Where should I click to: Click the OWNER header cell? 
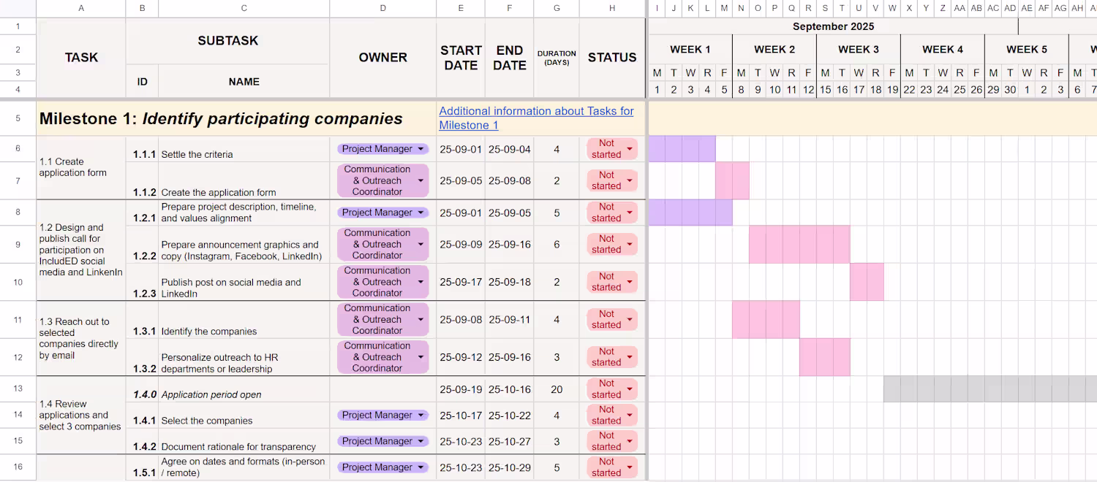(x=383, y=58)
